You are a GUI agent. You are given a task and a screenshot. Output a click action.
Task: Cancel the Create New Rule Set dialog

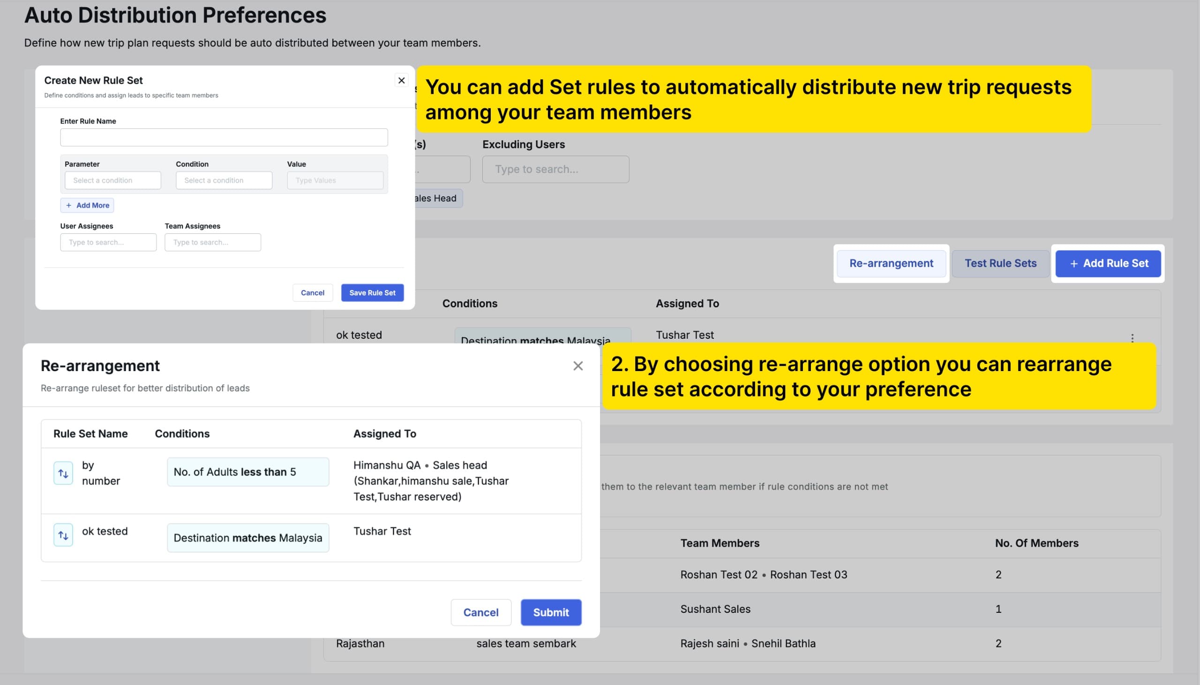point(312,293)
